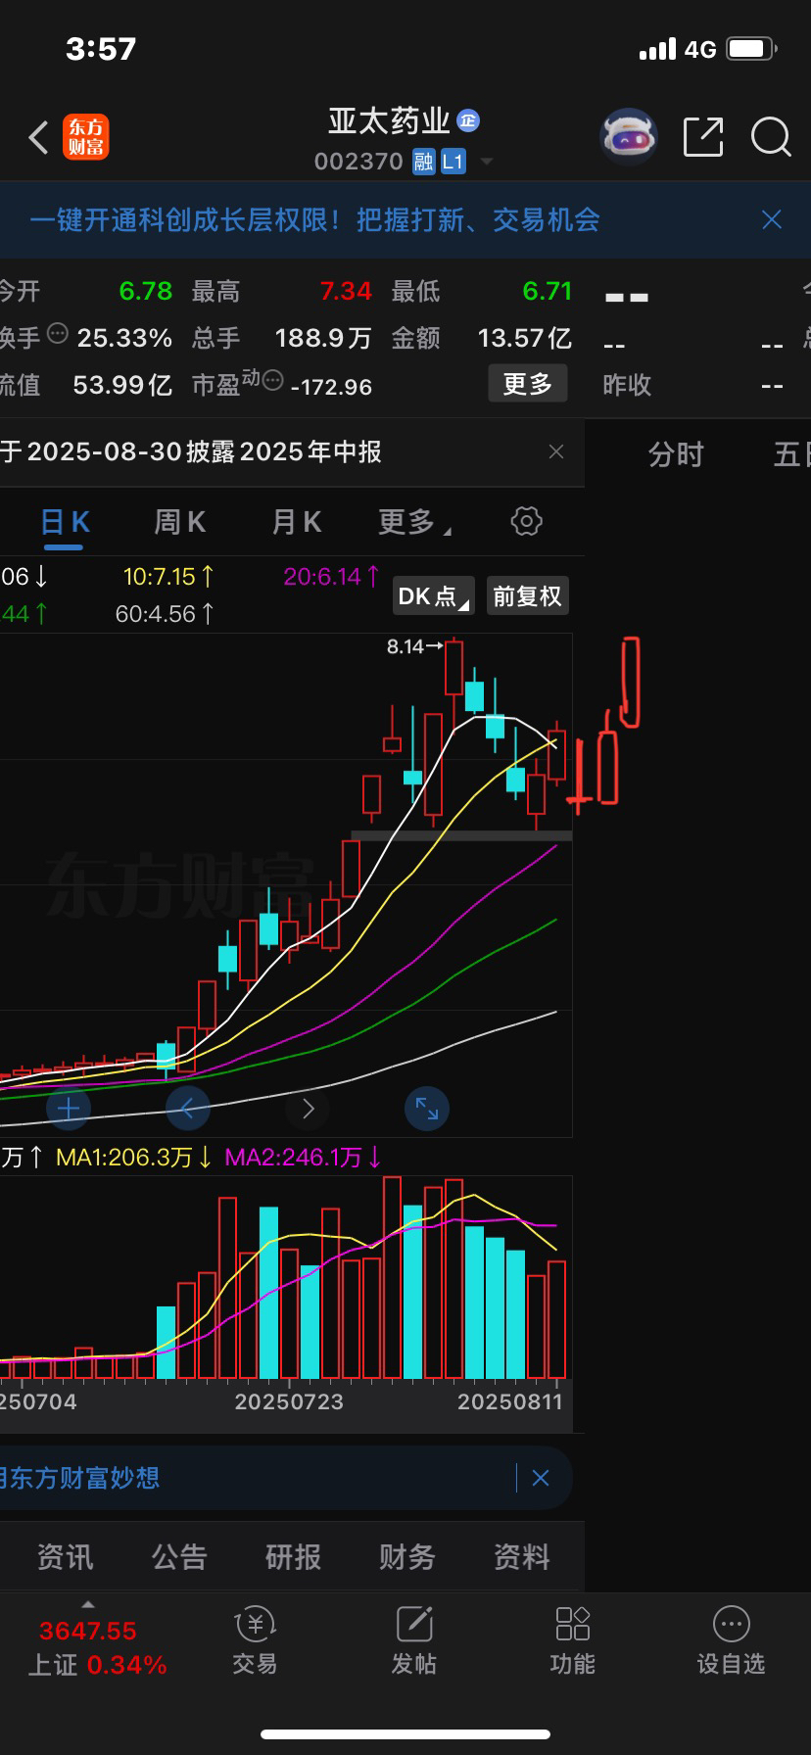Tap the 融 margin badge
The width and height of the screenshot is (811, 1755).
pos(423,162)
